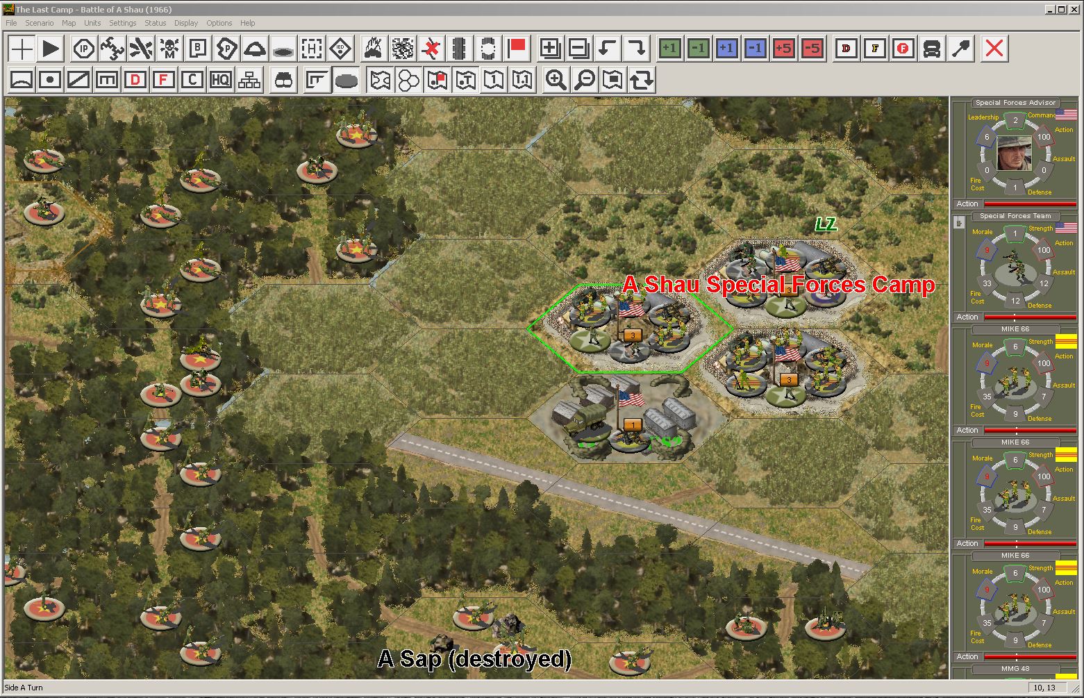
Task: Click the green-outlined selected camp hex
Action: [630, 329]
